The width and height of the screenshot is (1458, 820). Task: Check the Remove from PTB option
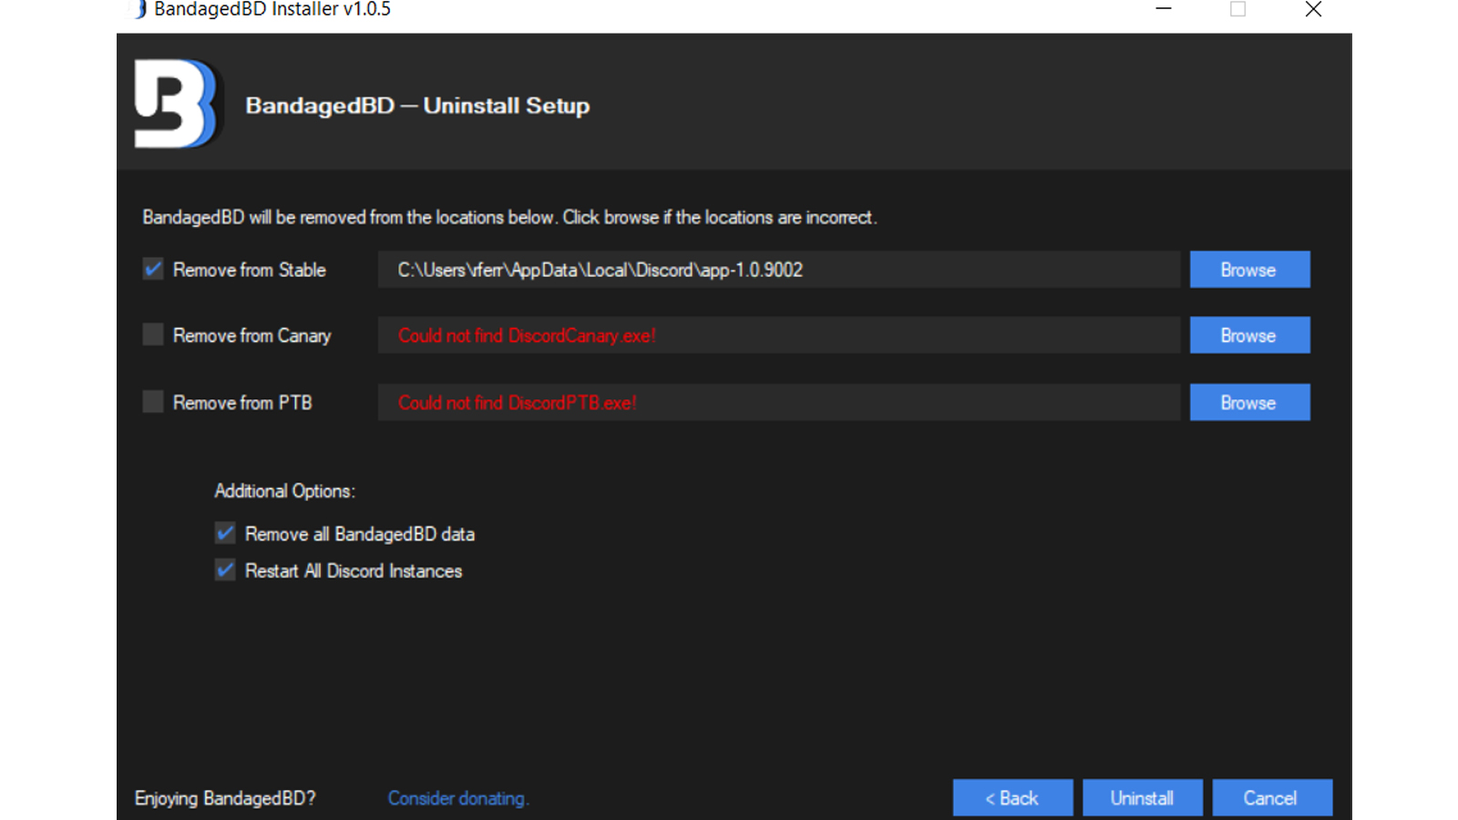(x=152, y=402)
